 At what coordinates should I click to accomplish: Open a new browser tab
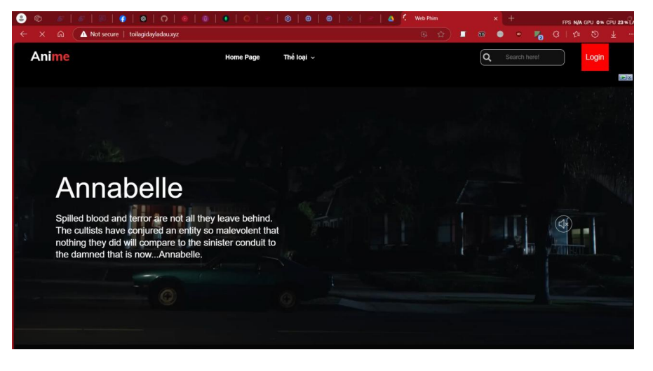[511, 18]
